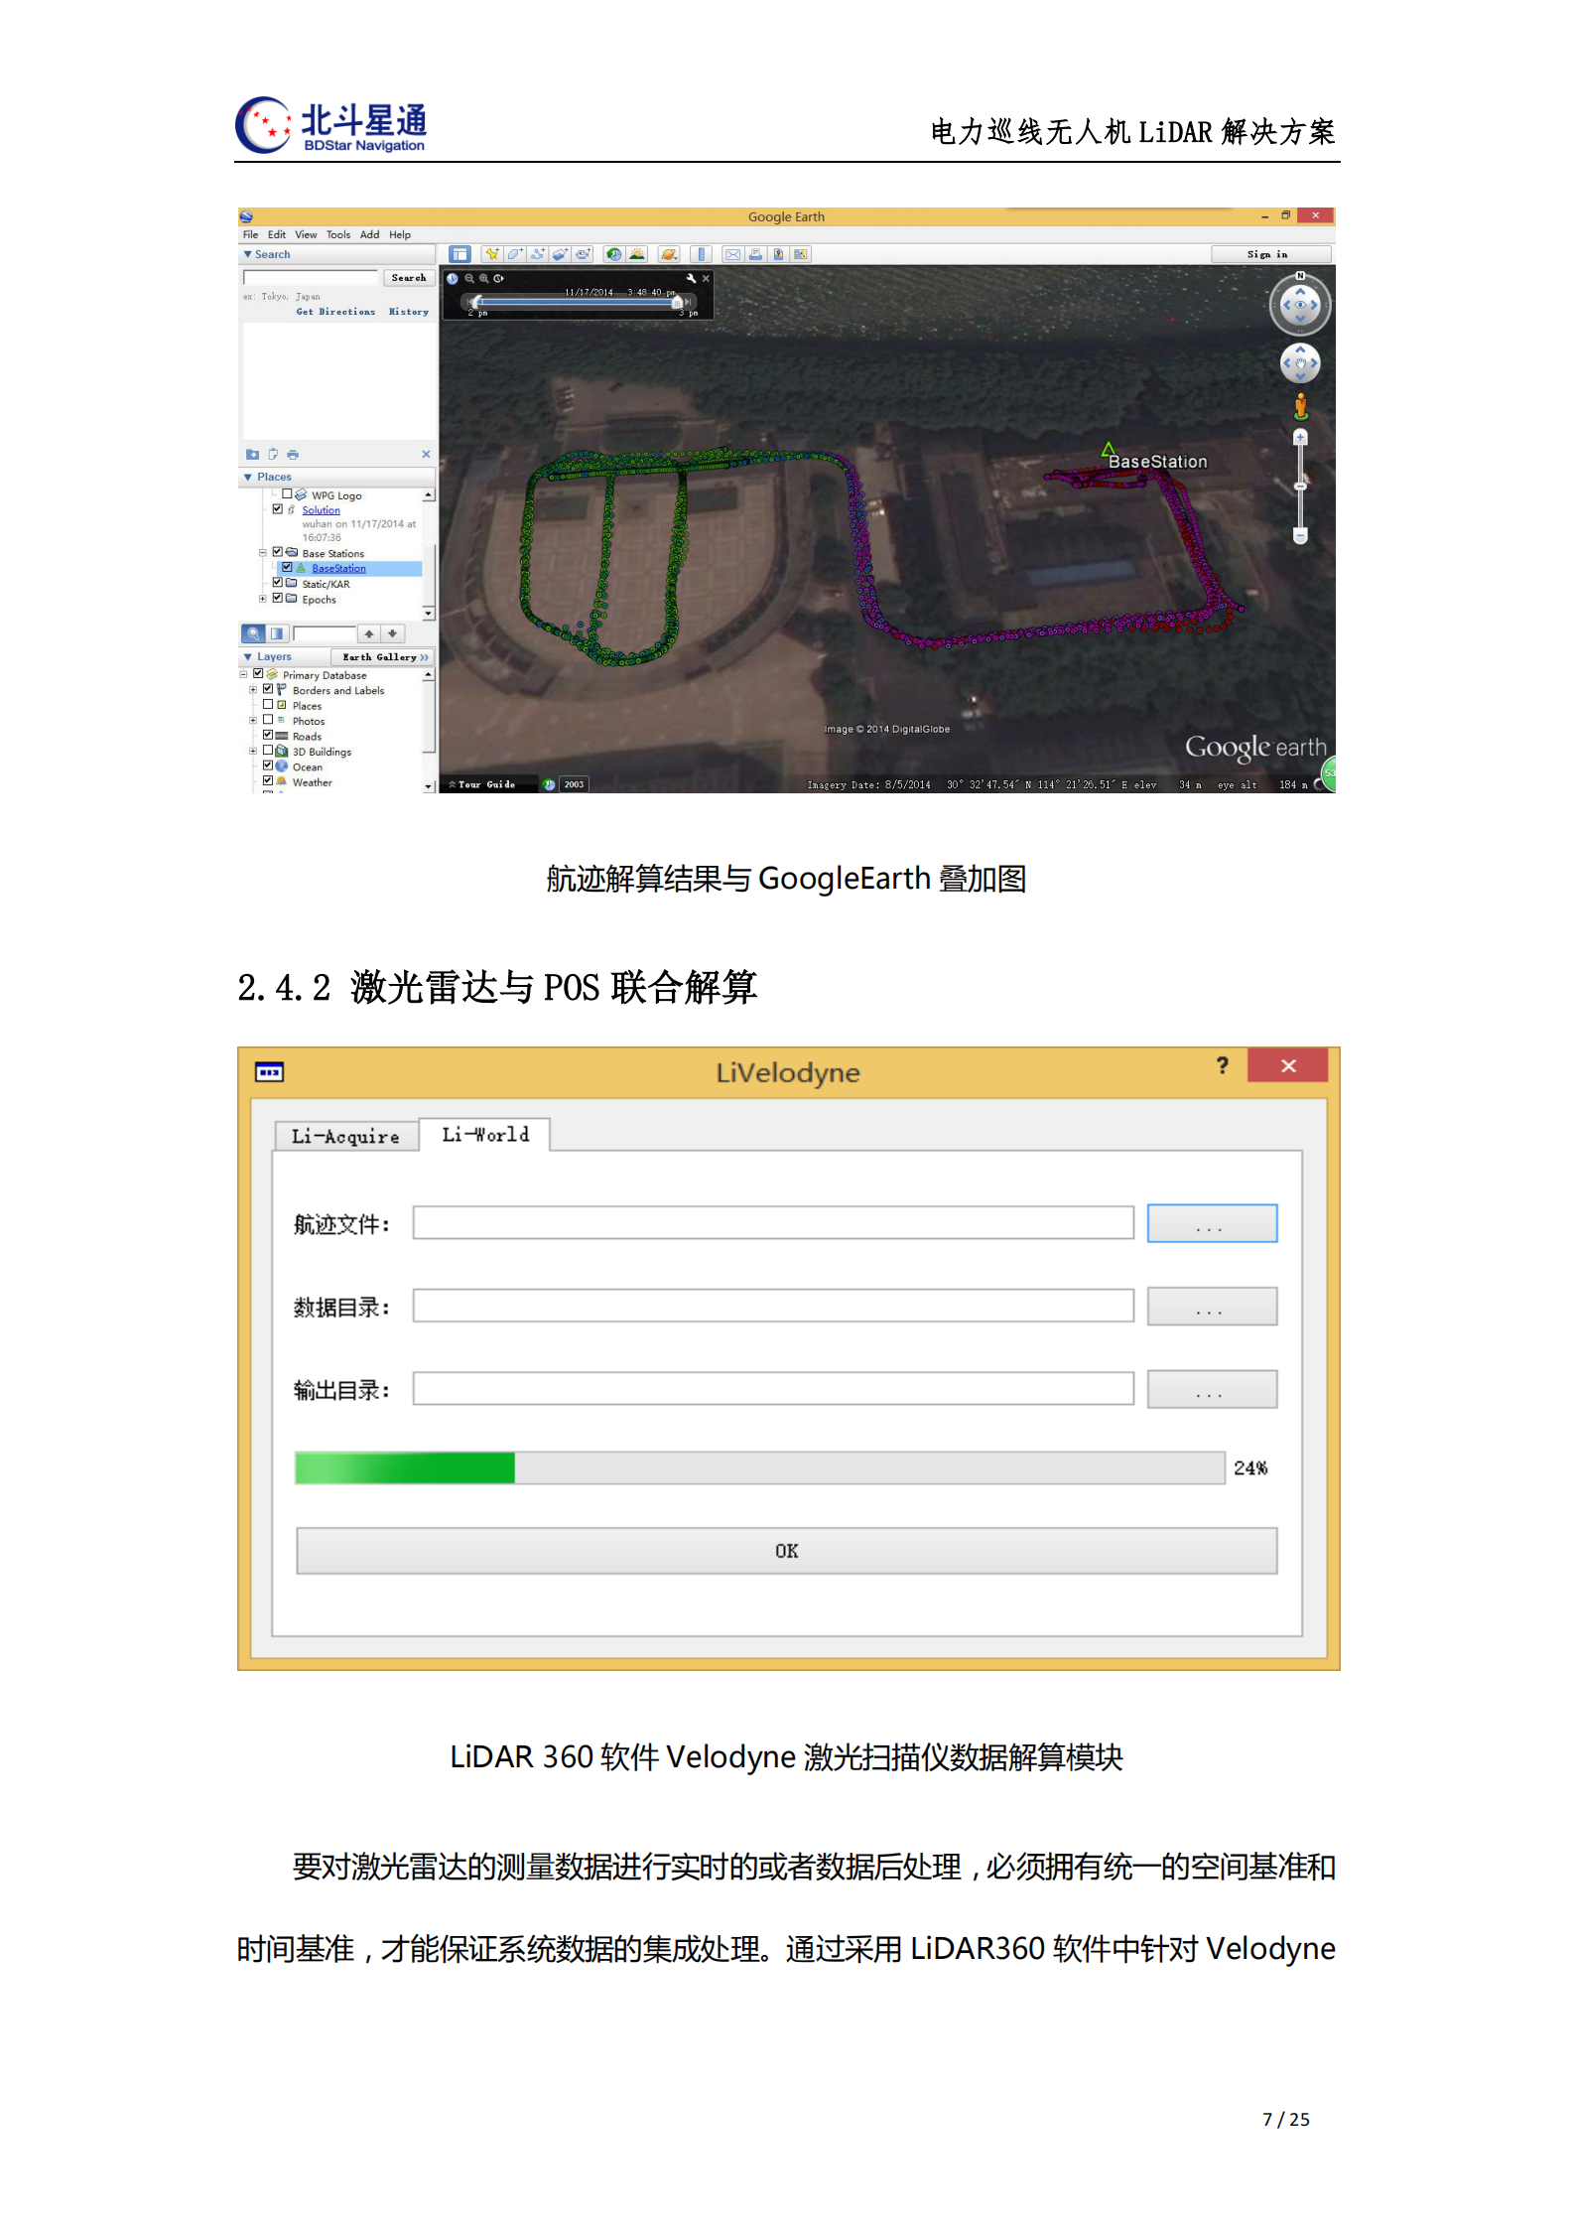The width and height of the screenshot is (1574, 2228).
Task: Click the Add Path toolbar icon
Action: point(537,254)
